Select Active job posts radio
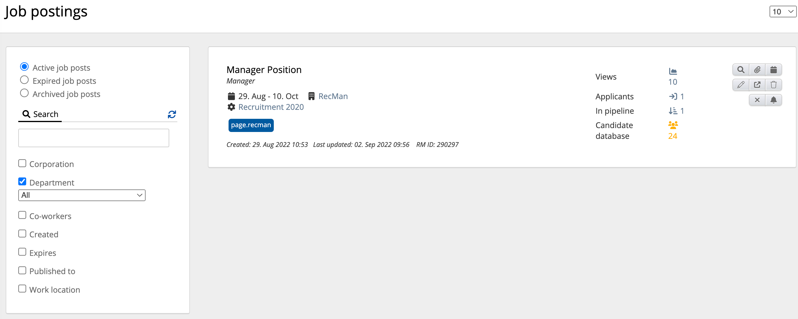The height and width of the screenshot is (319, 798). coord(24,67)
